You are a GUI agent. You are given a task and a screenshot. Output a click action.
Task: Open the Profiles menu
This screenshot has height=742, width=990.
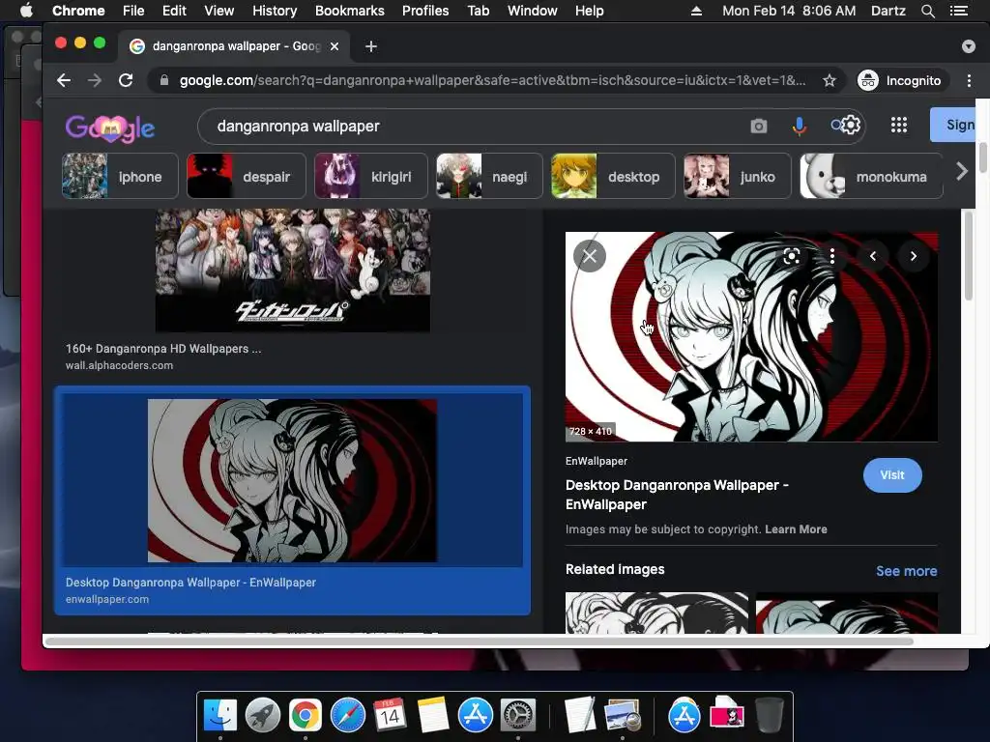tap(425, 11)
